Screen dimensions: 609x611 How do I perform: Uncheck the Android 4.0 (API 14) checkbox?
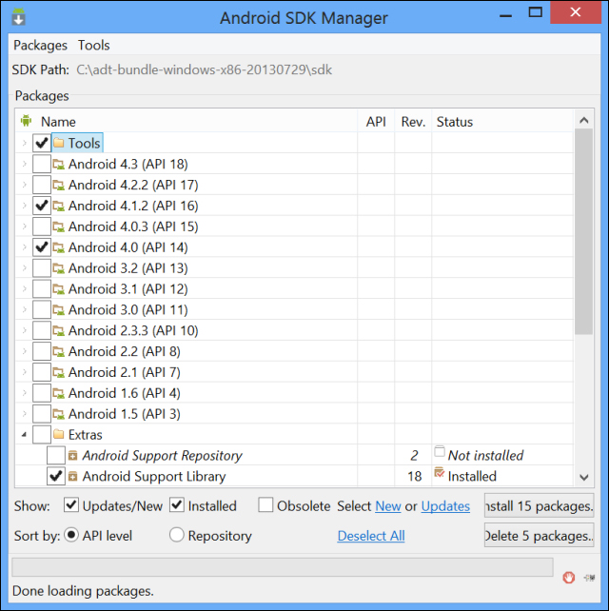[42, 247]
